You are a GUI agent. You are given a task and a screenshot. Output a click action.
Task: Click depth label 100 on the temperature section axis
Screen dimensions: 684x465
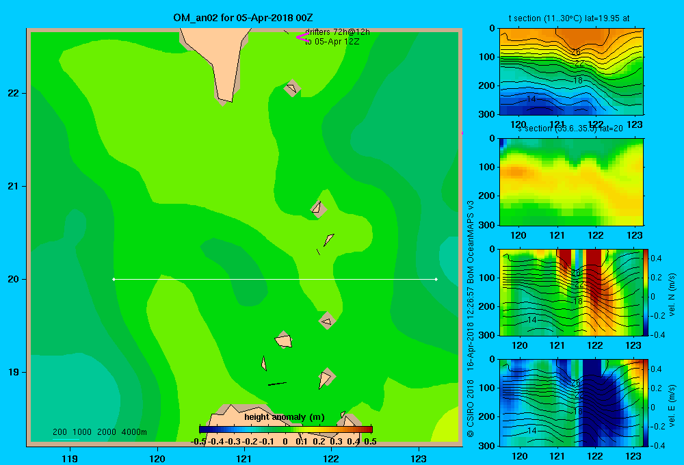coord(486,57)
